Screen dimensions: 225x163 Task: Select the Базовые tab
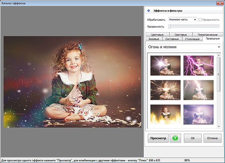coord(154,39)
